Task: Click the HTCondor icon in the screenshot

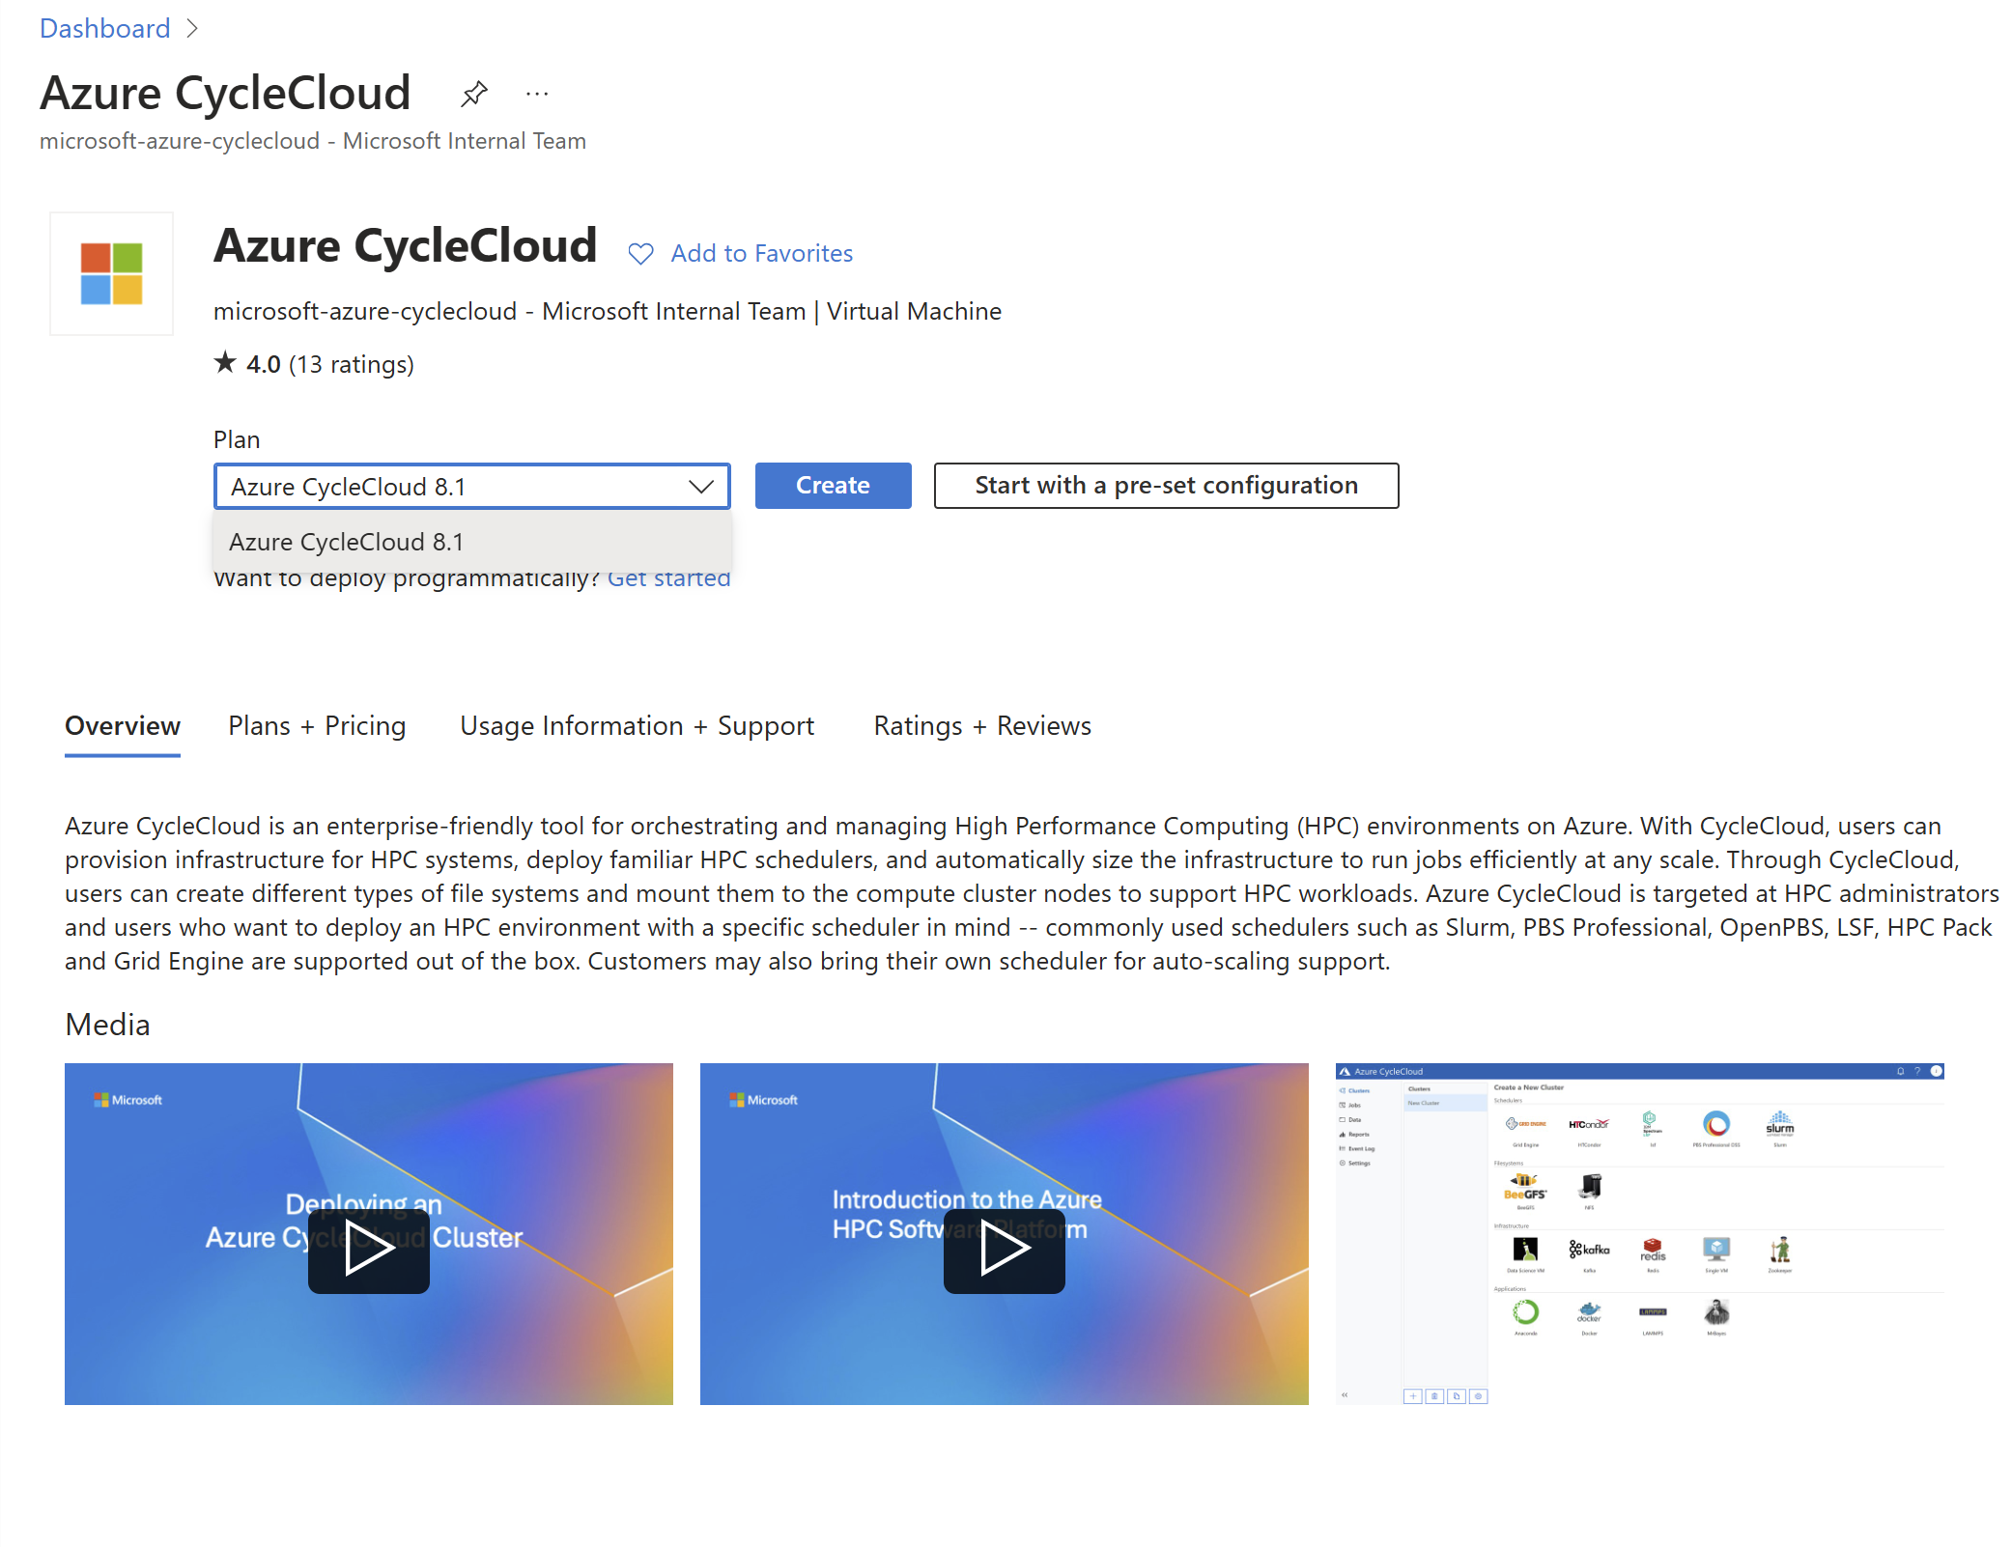Action: pyautogui.click(x=1589, y=1124)
